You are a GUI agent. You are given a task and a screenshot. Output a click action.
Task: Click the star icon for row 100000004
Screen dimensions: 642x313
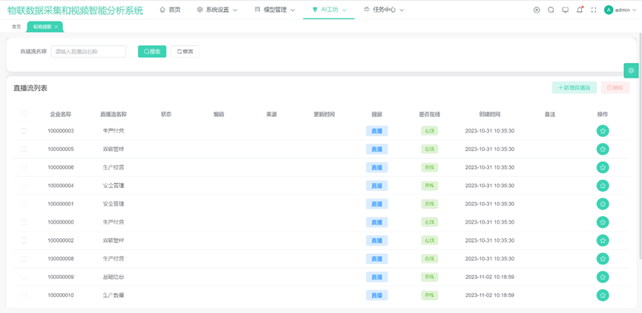pos(602,186)
